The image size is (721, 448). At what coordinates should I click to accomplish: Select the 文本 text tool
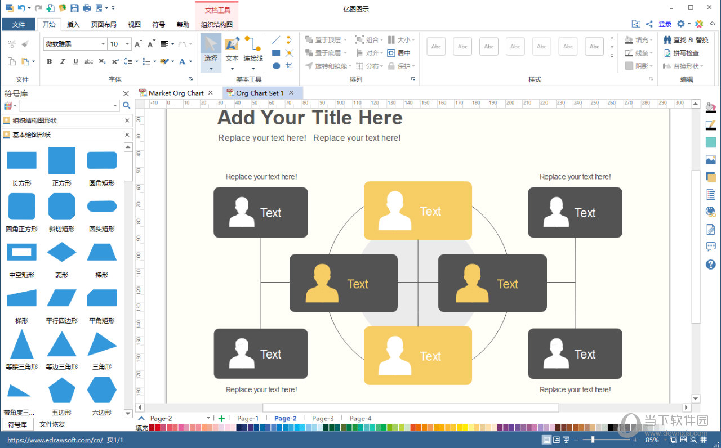point(232,52)
